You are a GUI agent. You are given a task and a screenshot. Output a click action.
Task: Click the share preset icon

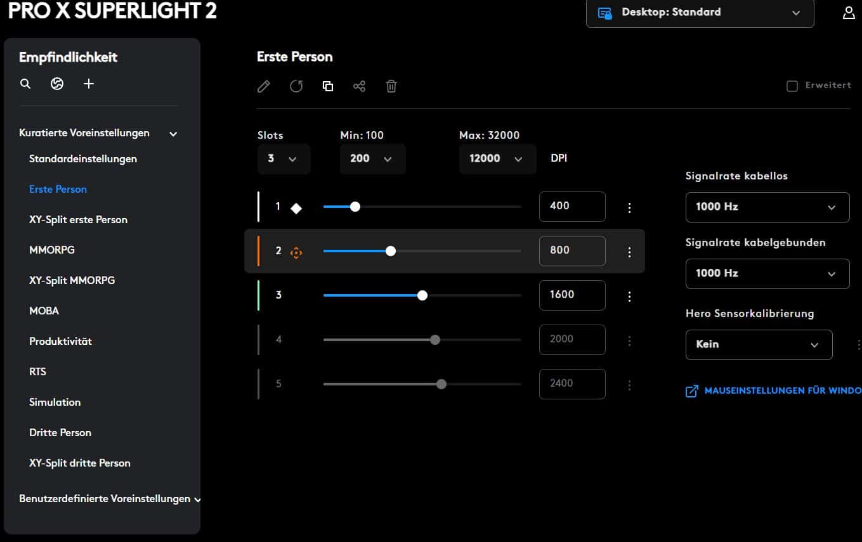click(x=360, y=86)
